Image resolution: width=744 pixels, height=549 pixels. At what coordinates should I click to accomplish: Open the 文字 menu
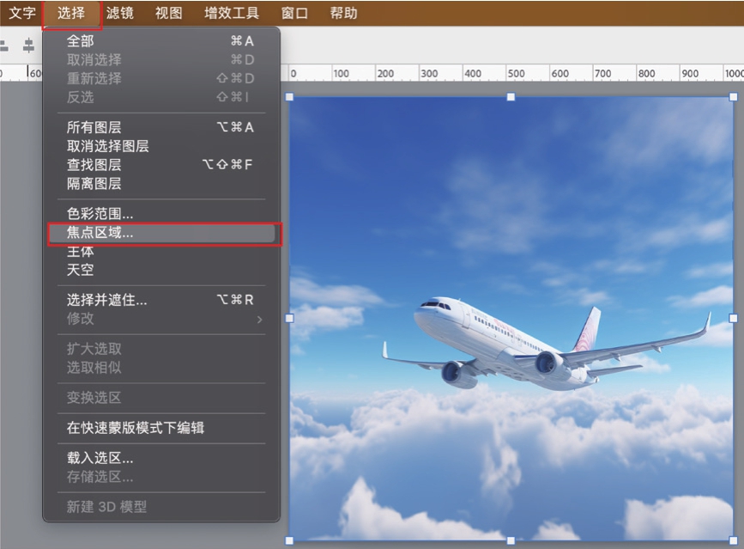(21, 13)
